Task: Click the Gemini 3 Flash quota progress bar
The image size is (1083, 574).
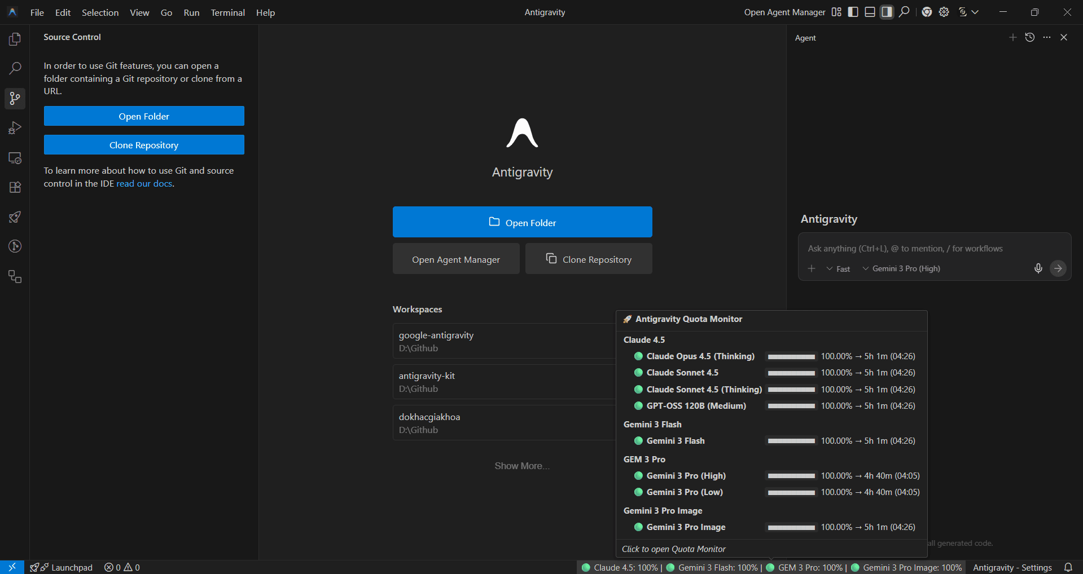Action: [791, 441]
